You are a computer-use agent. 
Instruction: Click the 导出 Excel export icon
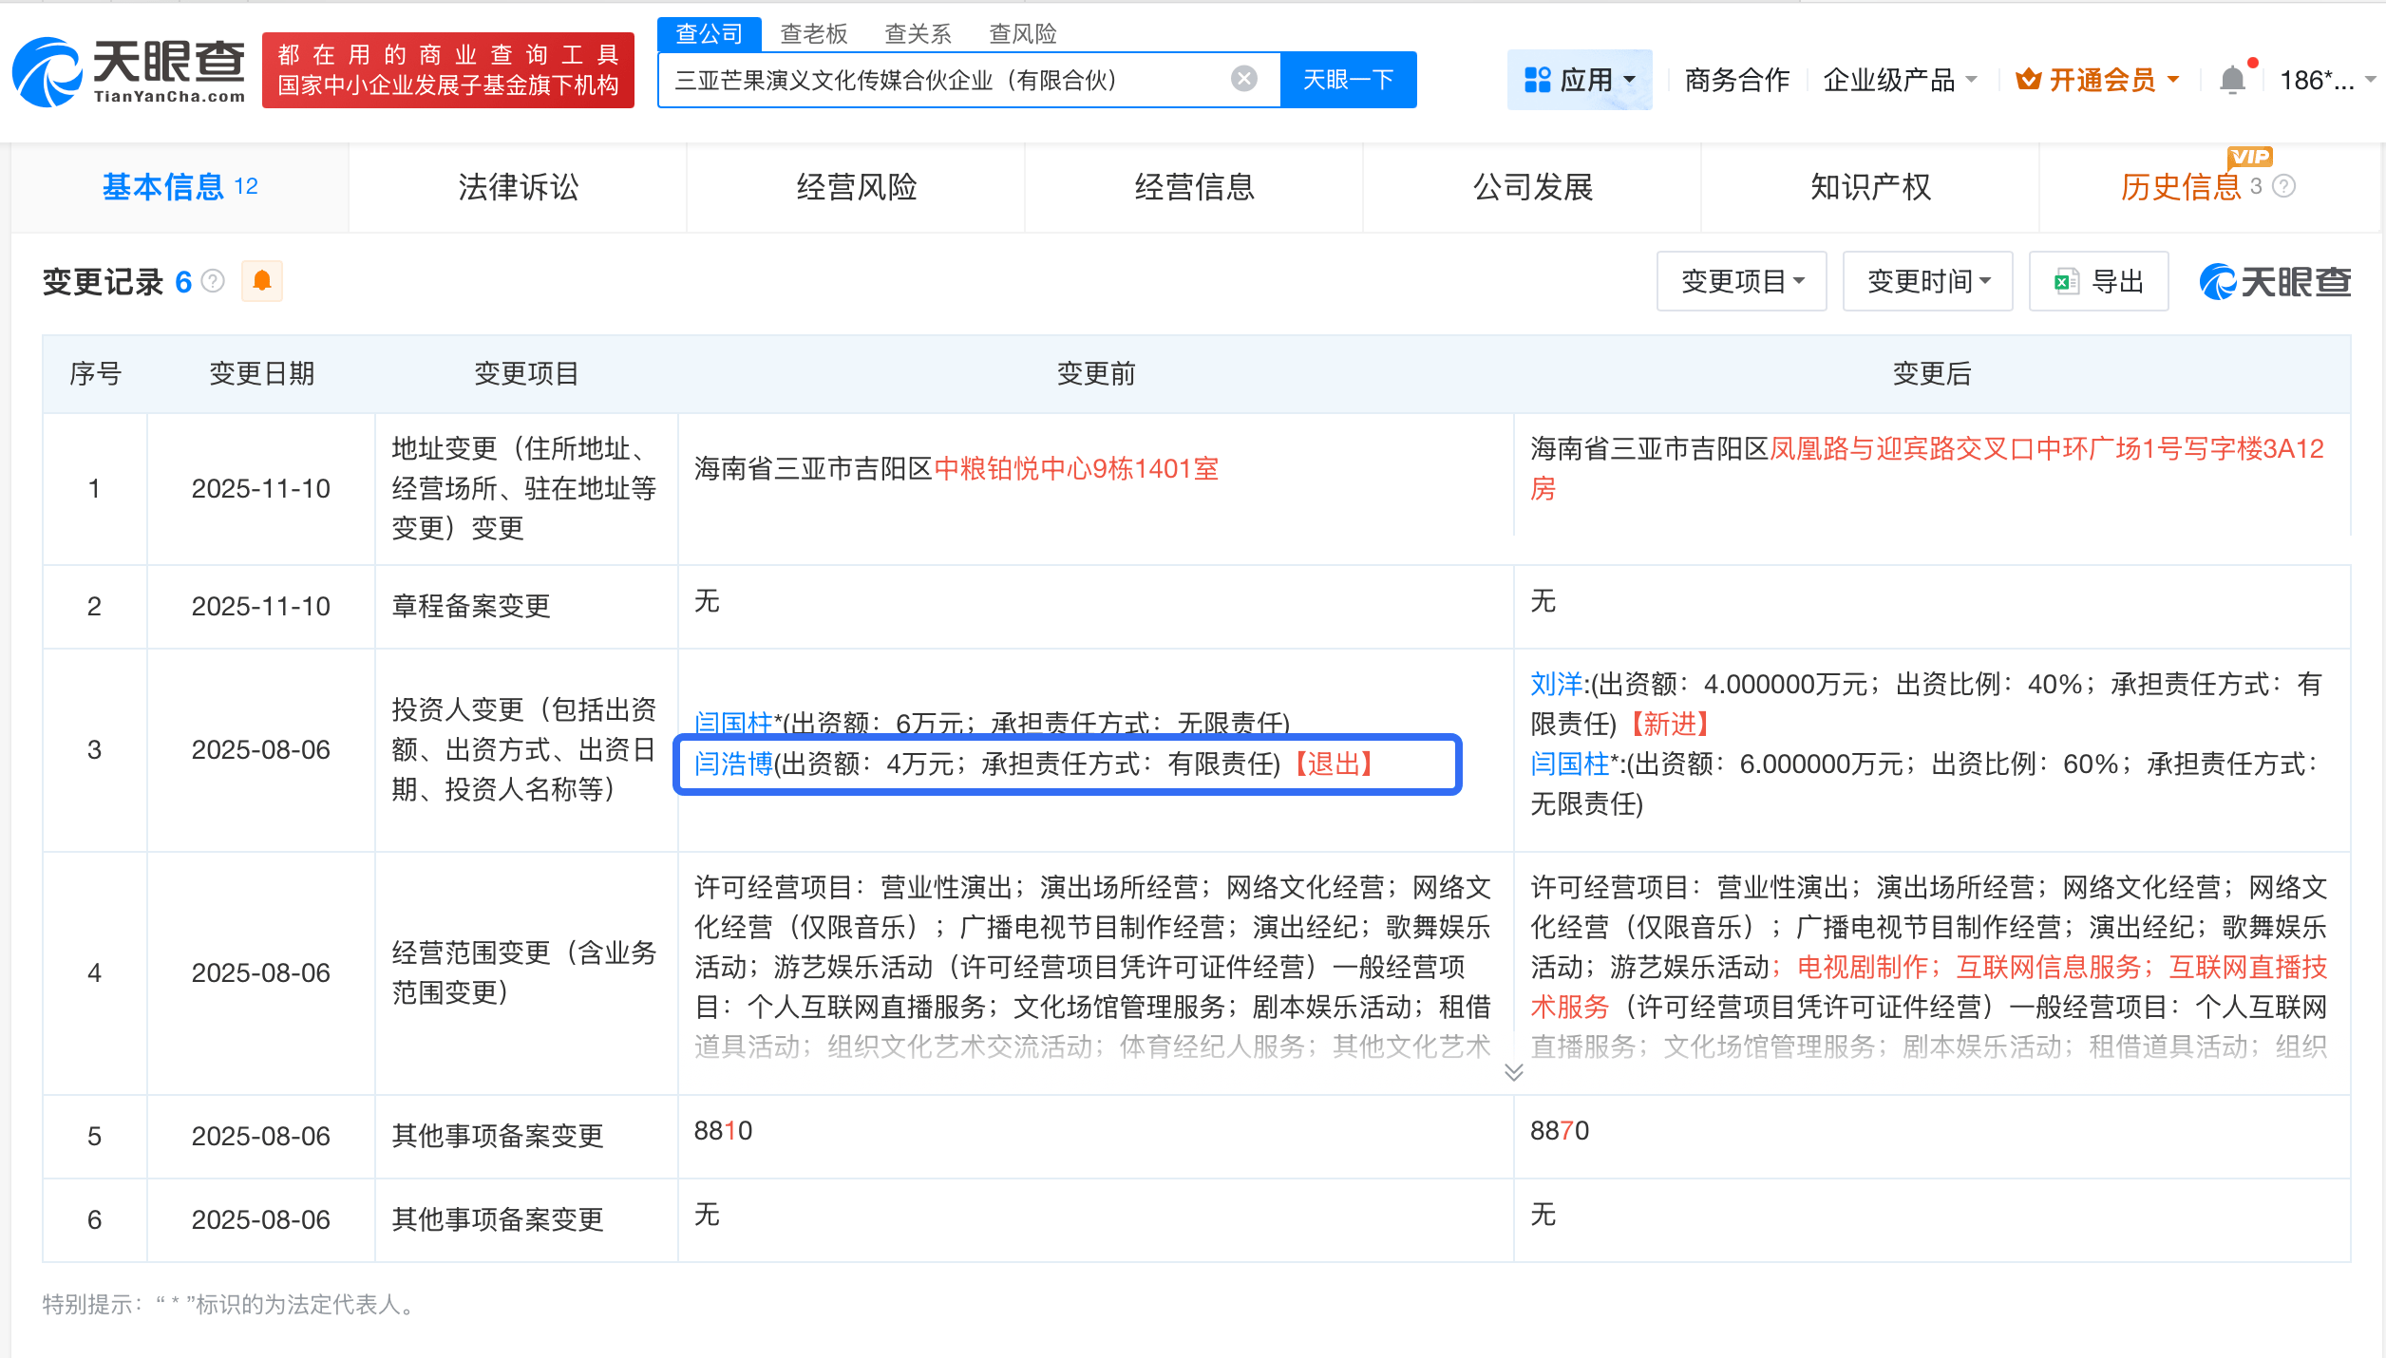2064,281
